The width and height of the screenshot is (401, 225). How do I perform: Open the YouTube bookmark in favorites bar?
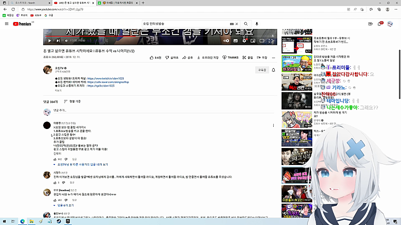[x=36, y=15]
